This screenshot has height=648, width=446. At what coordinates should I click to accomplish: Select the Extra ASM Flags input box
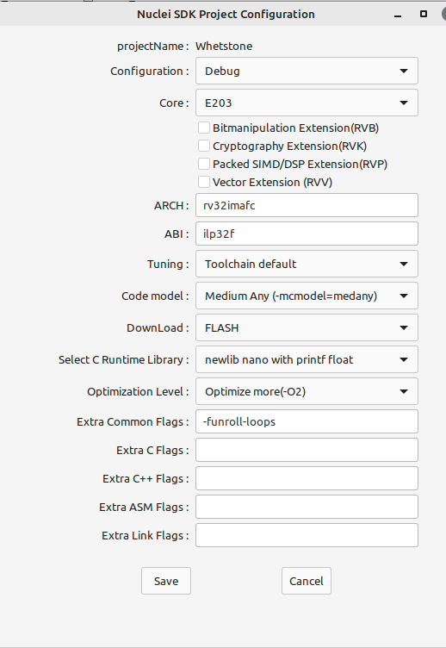307,507
